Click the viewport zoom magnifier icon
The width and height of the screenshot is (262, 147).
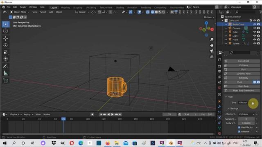[212, 40]
